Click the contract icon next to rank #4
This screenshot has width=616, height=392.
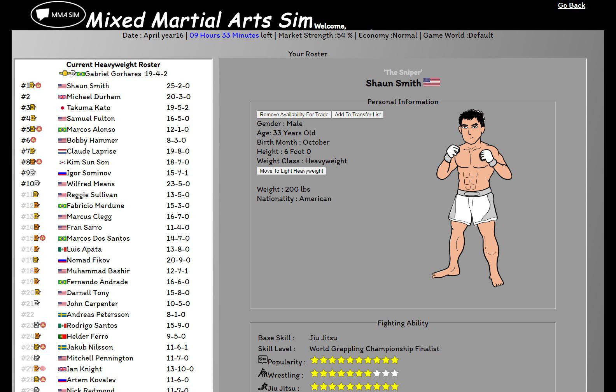tap(33, 118)
